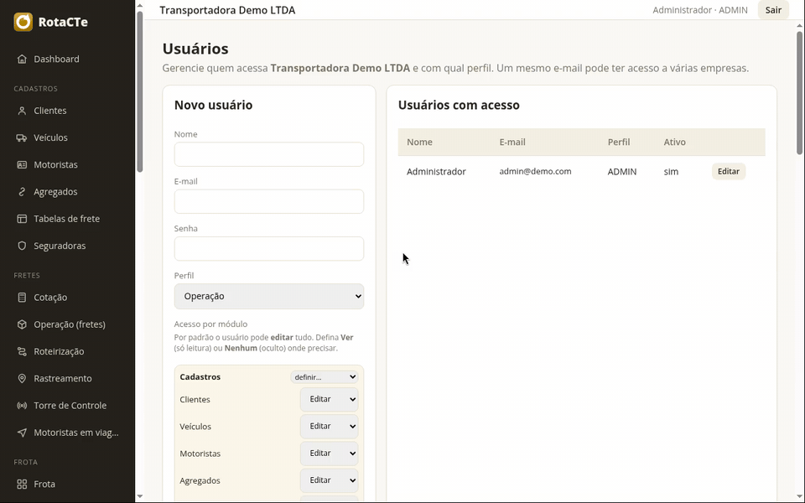Click the Cotação calculator icon
Screen dimensions: 805x503
(x=22, y=297)
